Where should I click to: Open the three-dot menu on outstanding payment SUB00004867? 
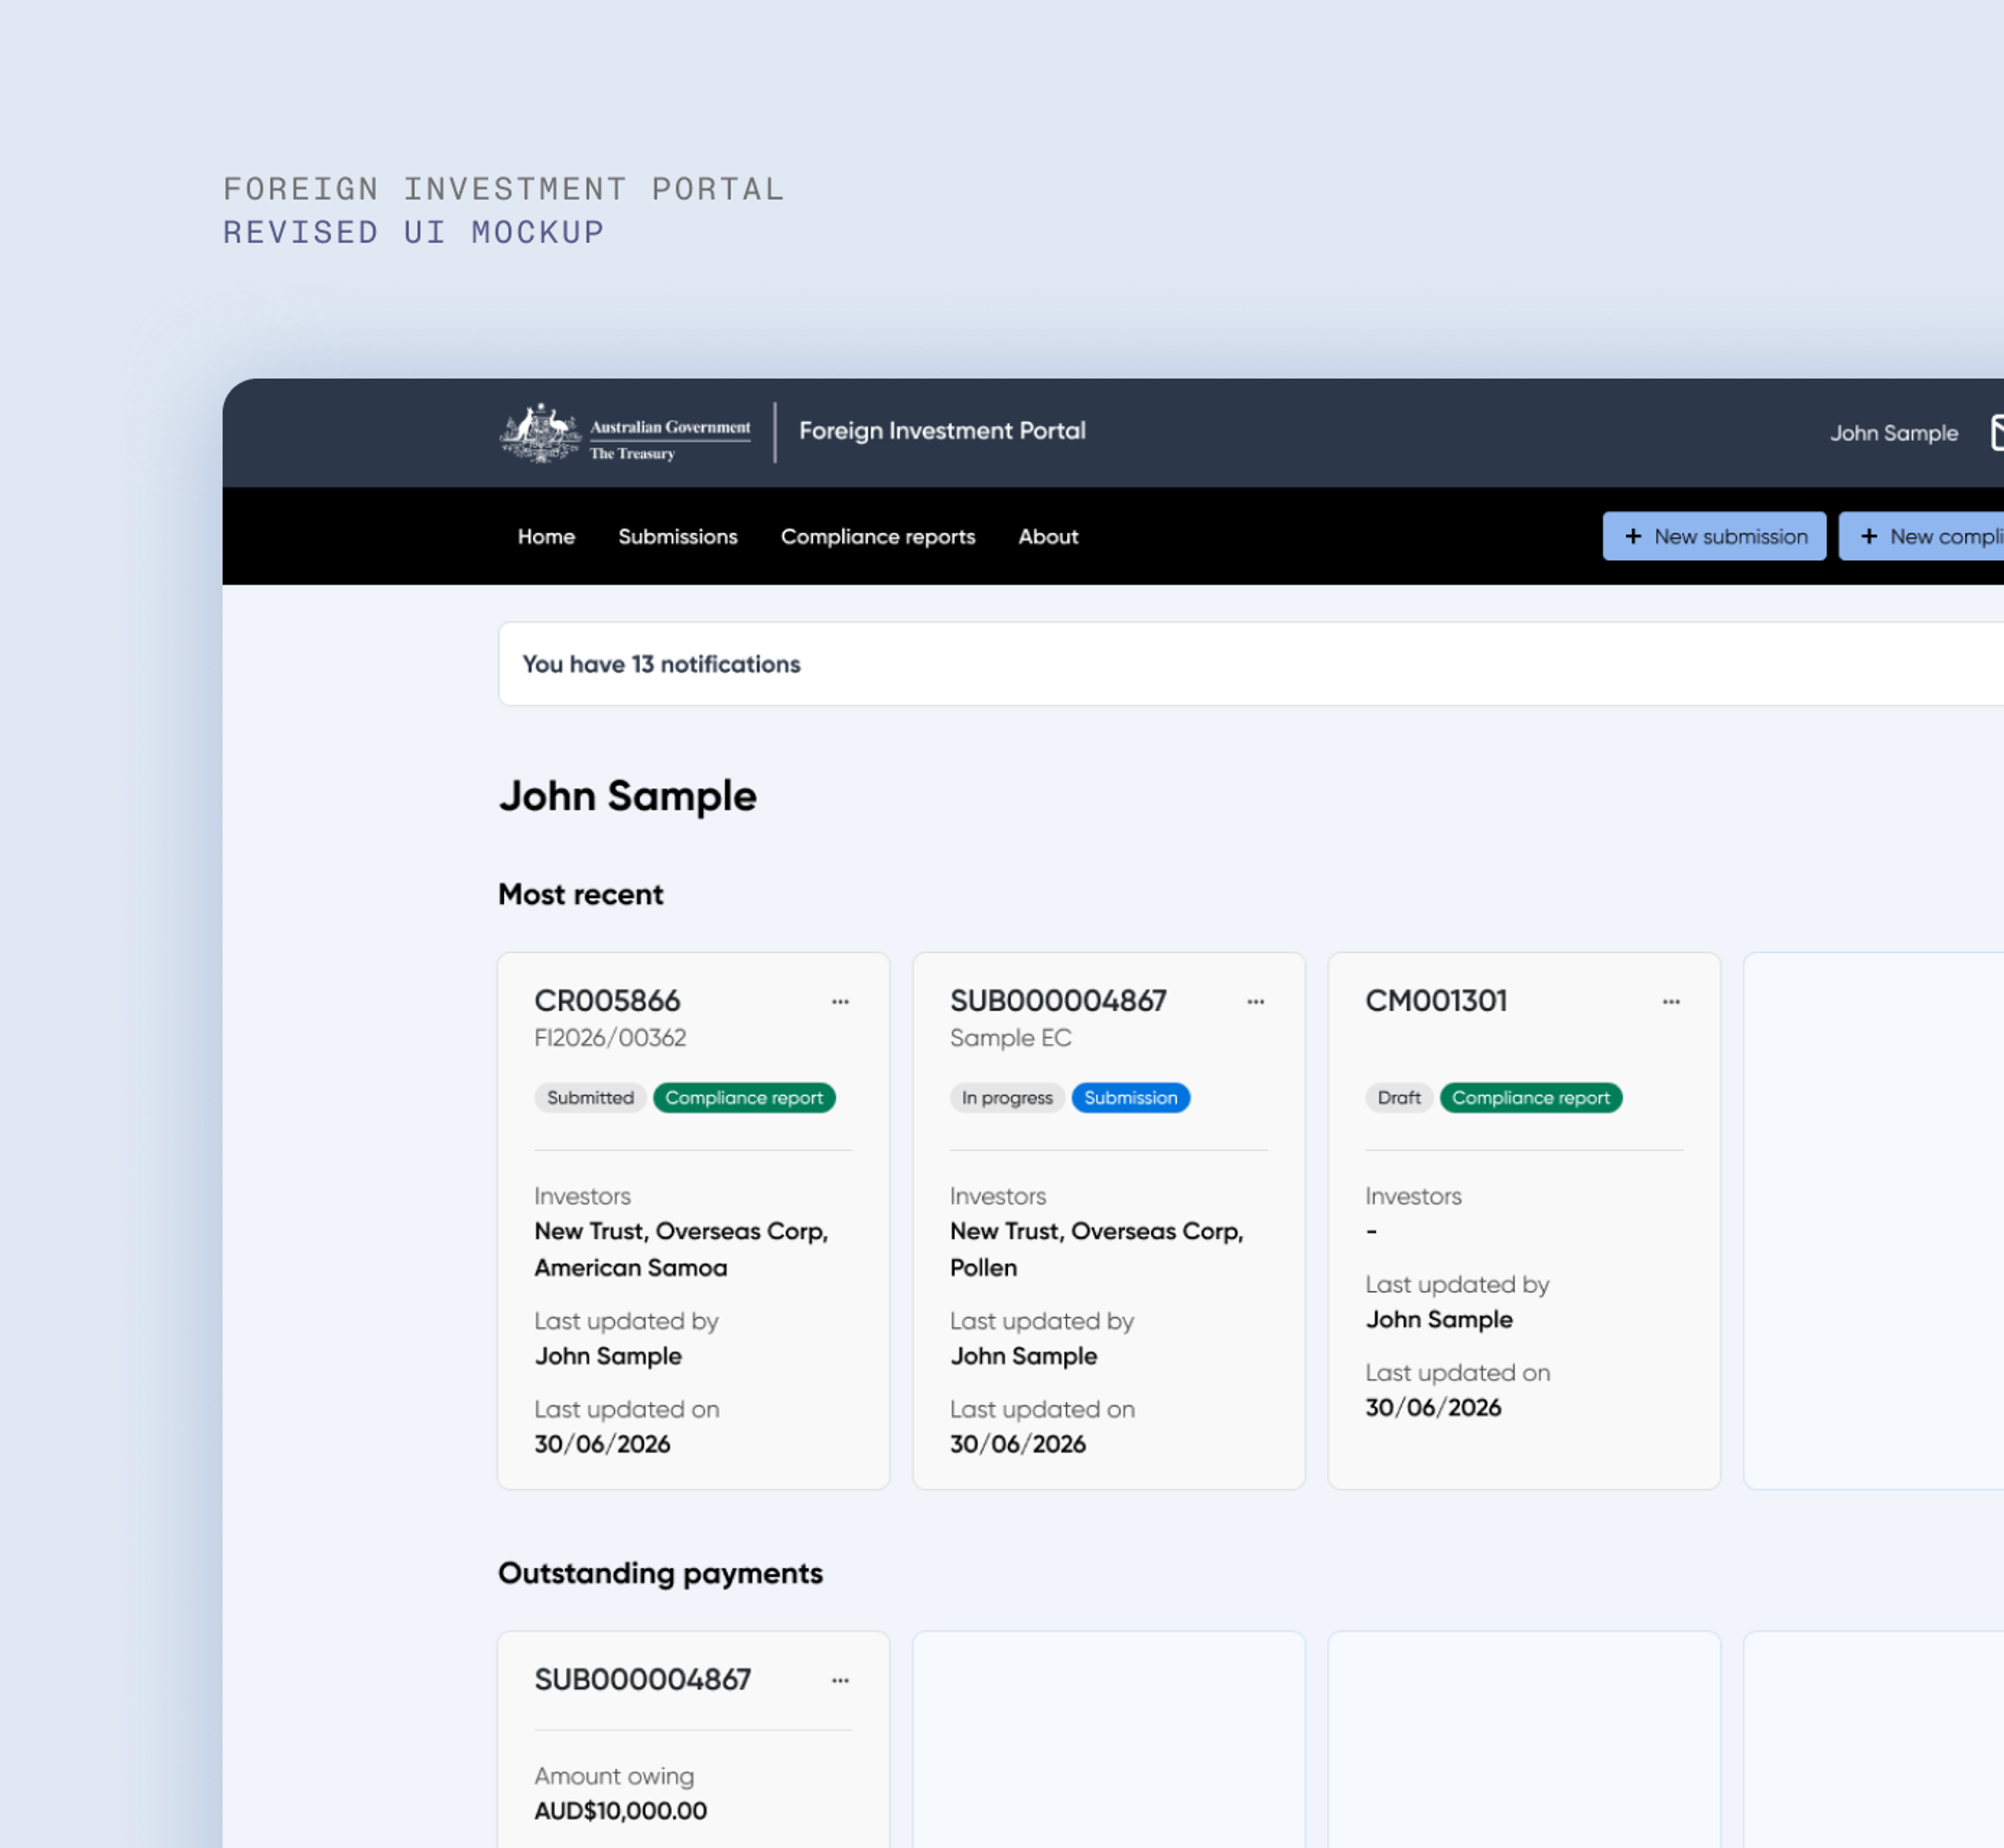(x=840, y=1680)
